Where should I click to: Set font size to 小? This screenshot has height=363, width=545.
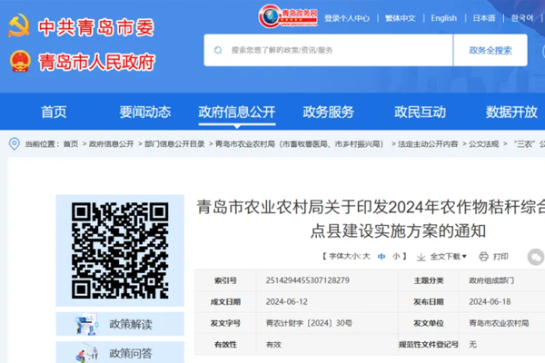point(397,257)
